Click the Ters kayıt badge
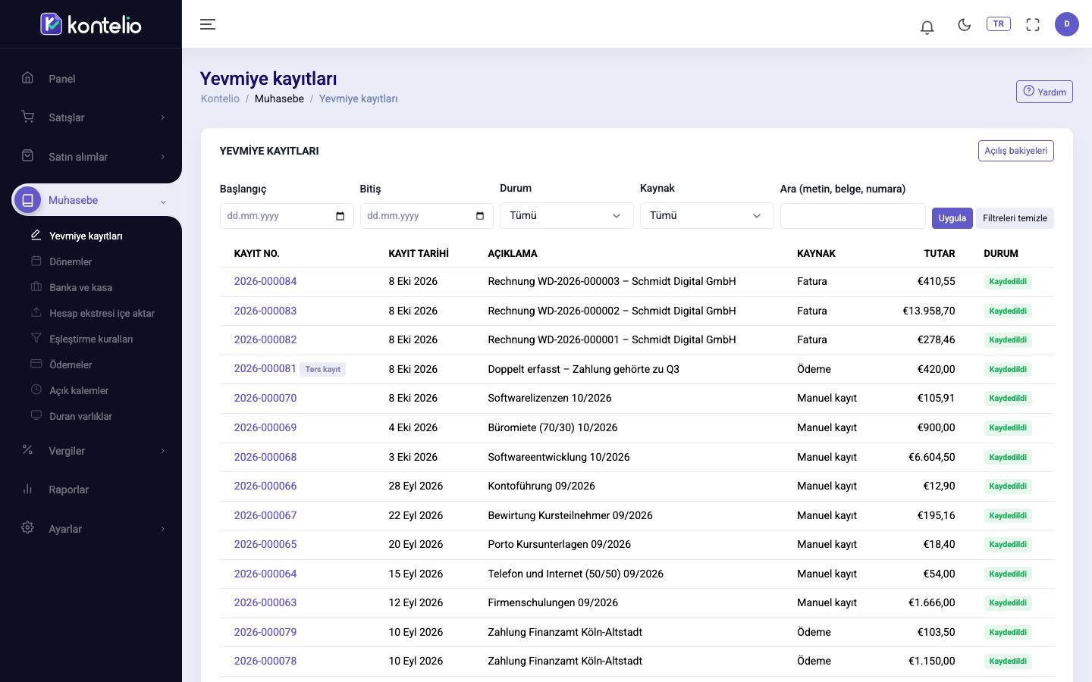This screenshot has width=1092, height=682. (x=323, y=369)
